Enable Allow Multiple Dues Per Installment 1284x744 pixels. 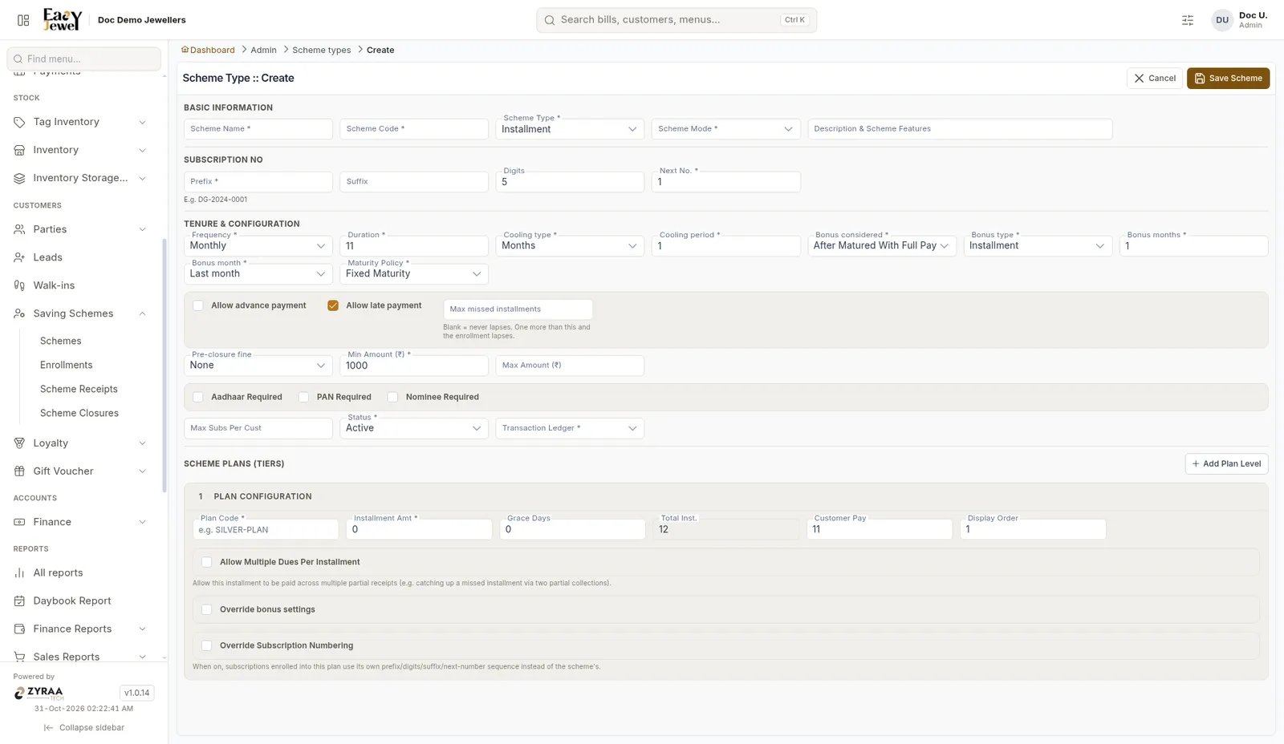pyautogui.click(x=207, y=562)
